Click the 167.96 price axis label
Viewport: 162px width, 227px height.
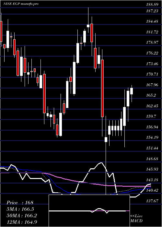pos(152,85)
